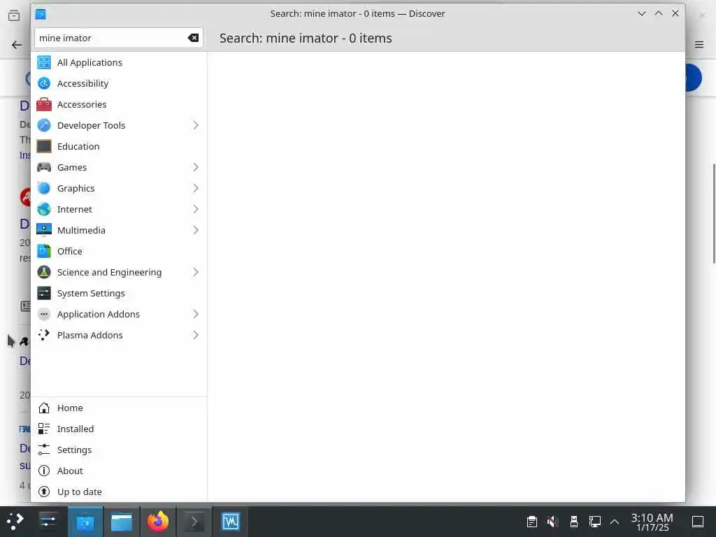716x537 pixels.
Task: Expand Internet subcategories arrow
Action: pos(196,209)
